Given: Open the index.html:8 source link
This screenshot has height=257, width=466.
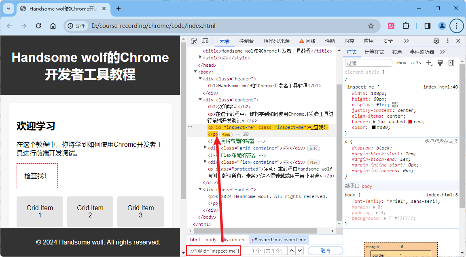Looking at the screenshot, I should 442,195.
